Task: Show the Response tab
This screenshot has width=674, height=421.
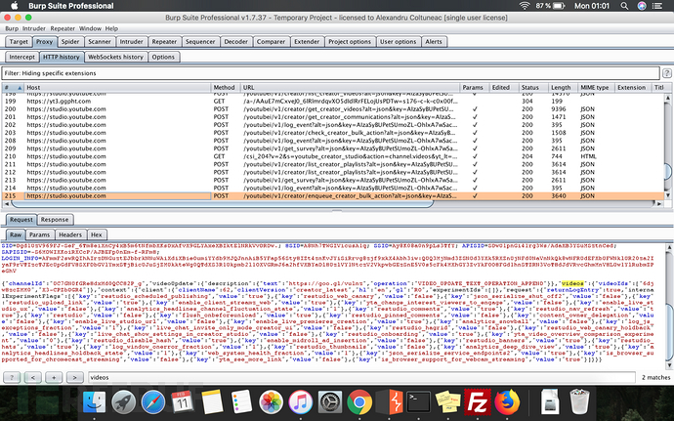Action: [55, 220]
